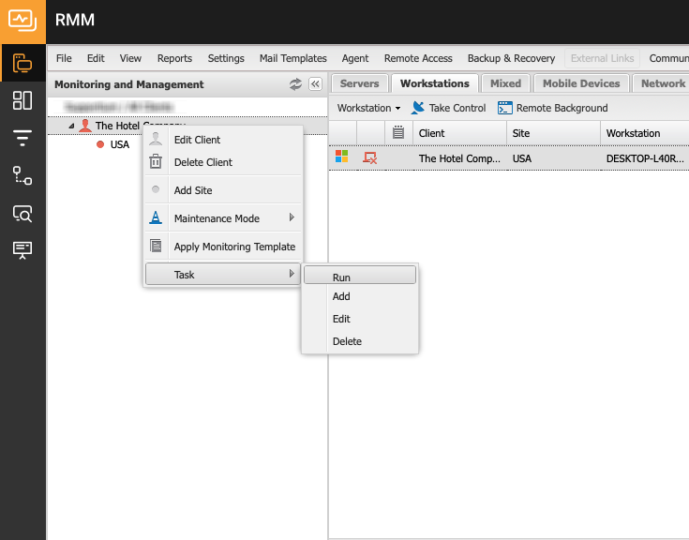
Task: Open the Agent menu
Action: 355,58
